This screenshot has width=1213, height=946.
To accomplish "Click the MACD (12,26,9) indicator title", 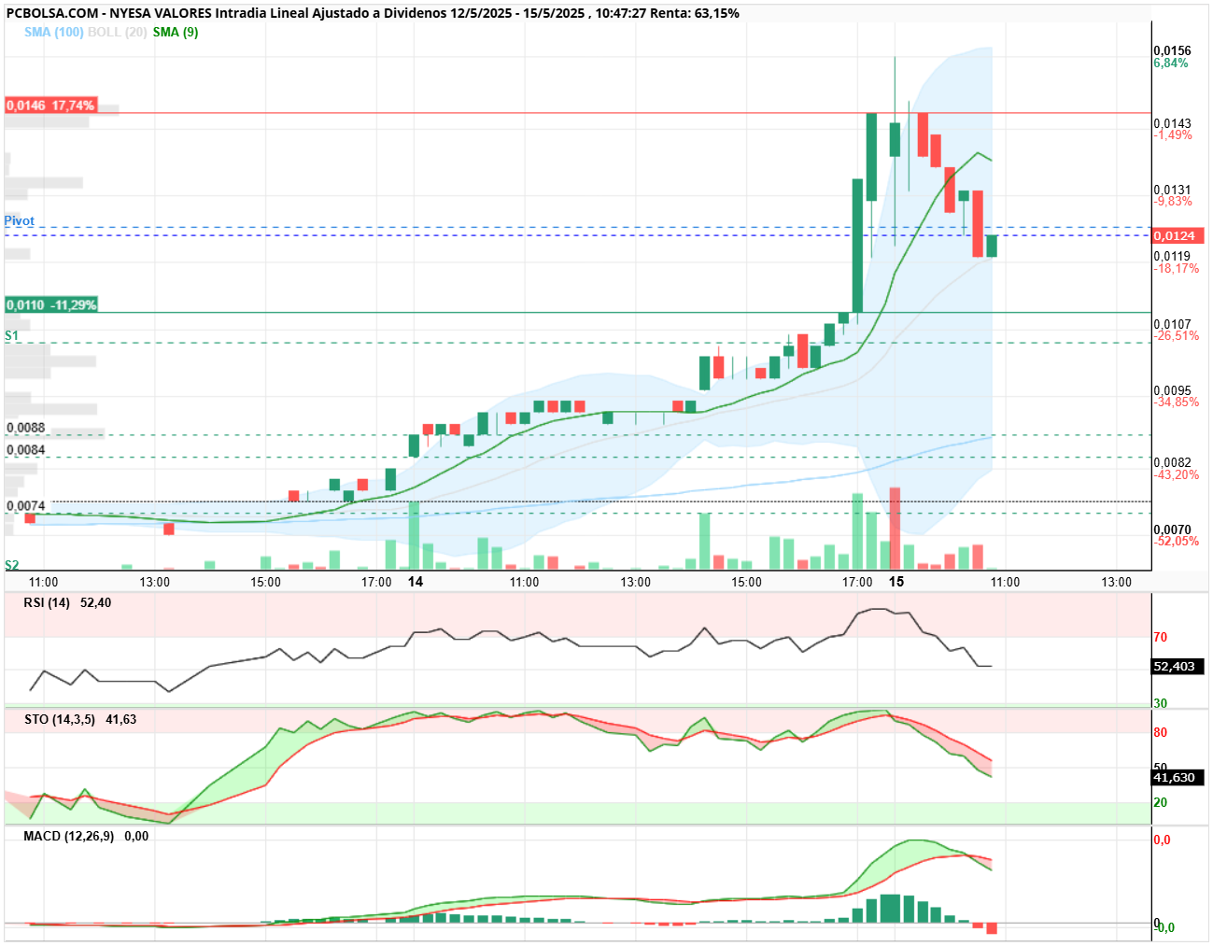I will tap(69, 836).
